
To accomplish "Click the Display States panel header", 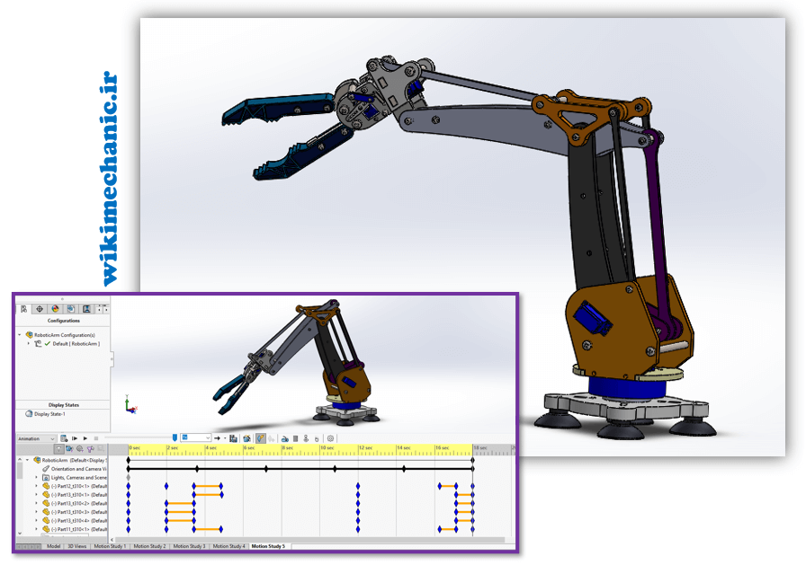I will pyautogui.click(x=63, y=405).
